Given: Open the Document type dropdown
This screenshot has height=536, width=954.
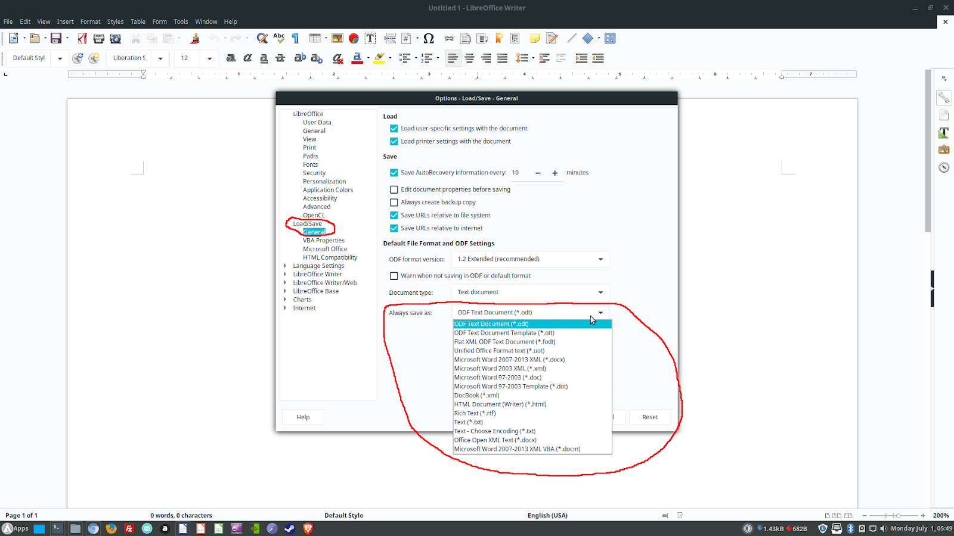Looking at the screenshot, I should [600, 292].
